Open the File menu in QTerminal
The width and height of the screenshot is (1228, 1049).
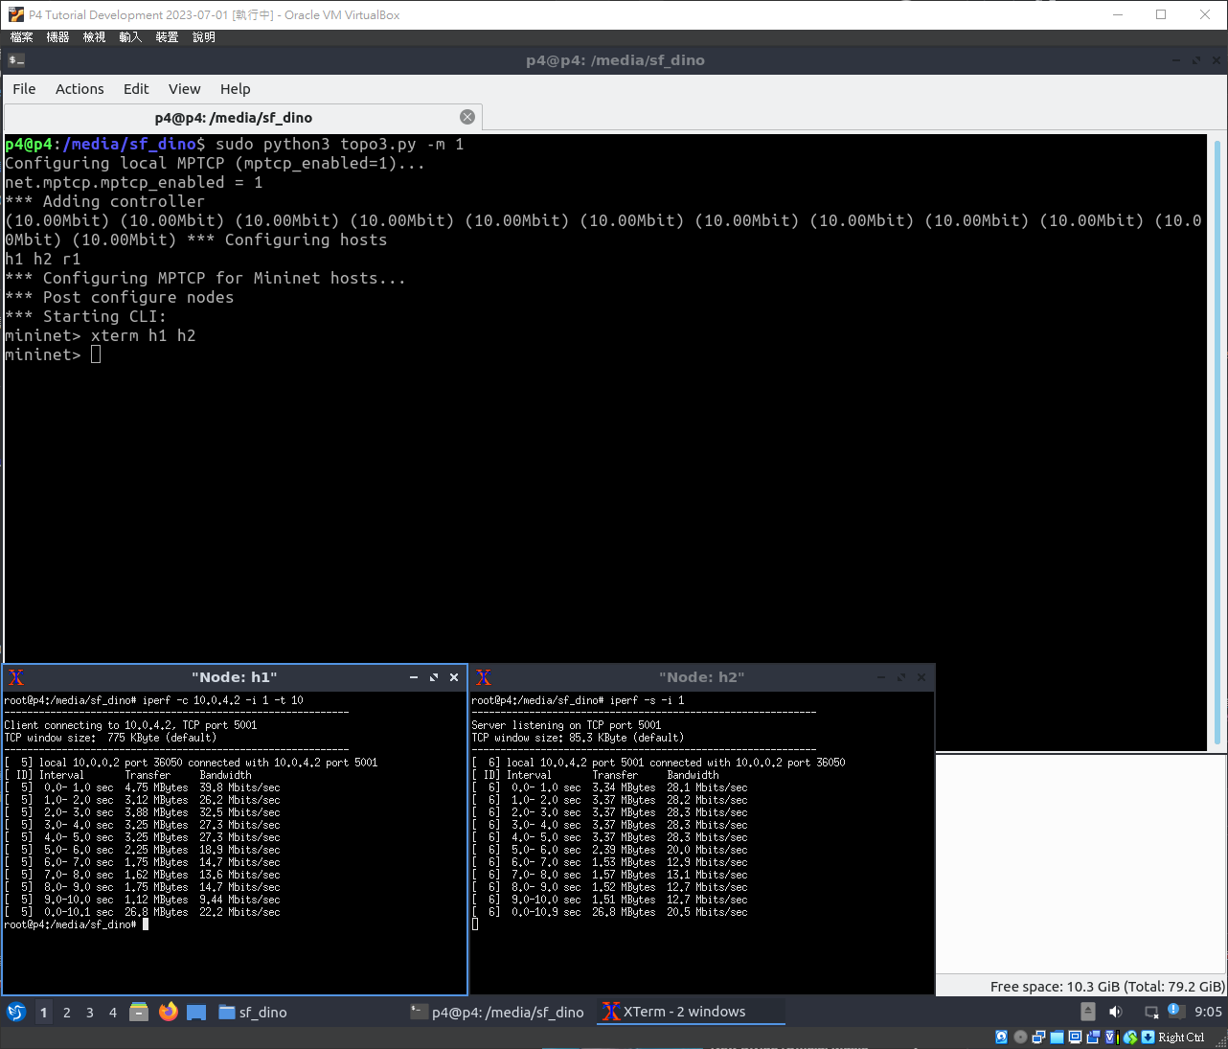(x=24, y=89)
